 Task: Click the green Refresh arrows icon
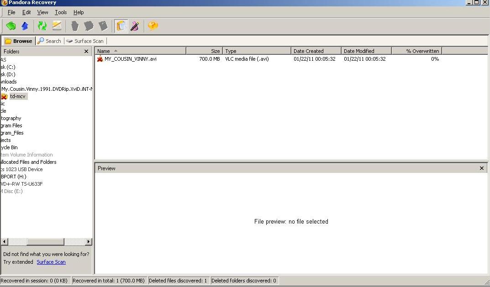tap(42, 26)
